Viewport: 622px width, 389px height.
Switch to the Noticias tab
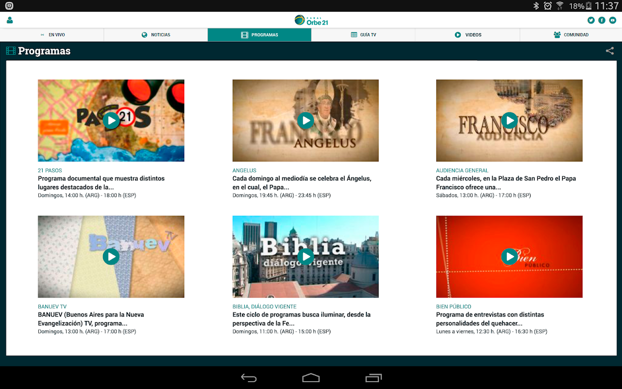(156, 35)
